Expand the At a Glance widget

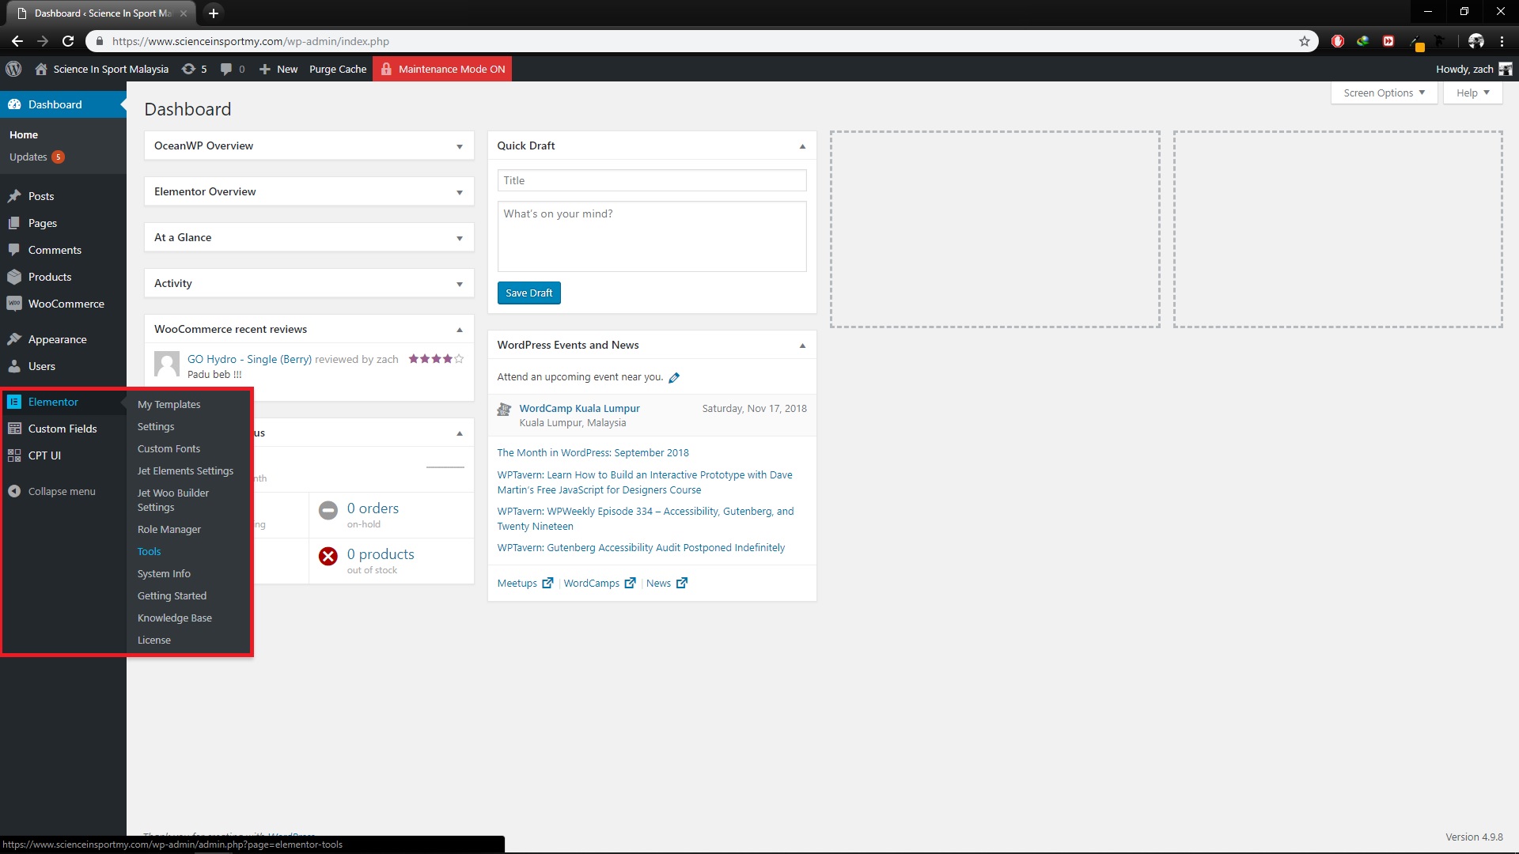pyautogui.click(x=460, y=238)
